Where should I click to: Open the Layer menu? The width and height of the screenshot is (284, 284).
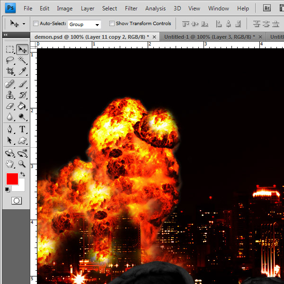pos(88,9)
